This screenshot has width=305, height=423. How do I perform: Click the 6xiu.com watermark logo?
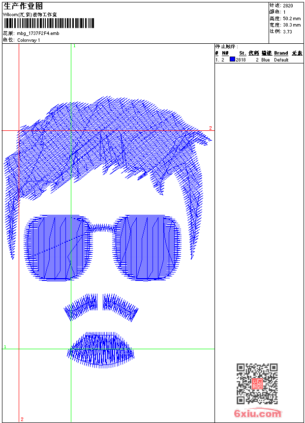pyautogui.click(x=258, y=414)
